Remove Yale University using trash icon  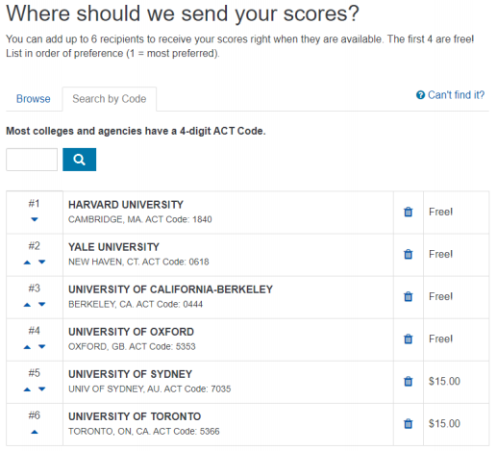[408, 254]
